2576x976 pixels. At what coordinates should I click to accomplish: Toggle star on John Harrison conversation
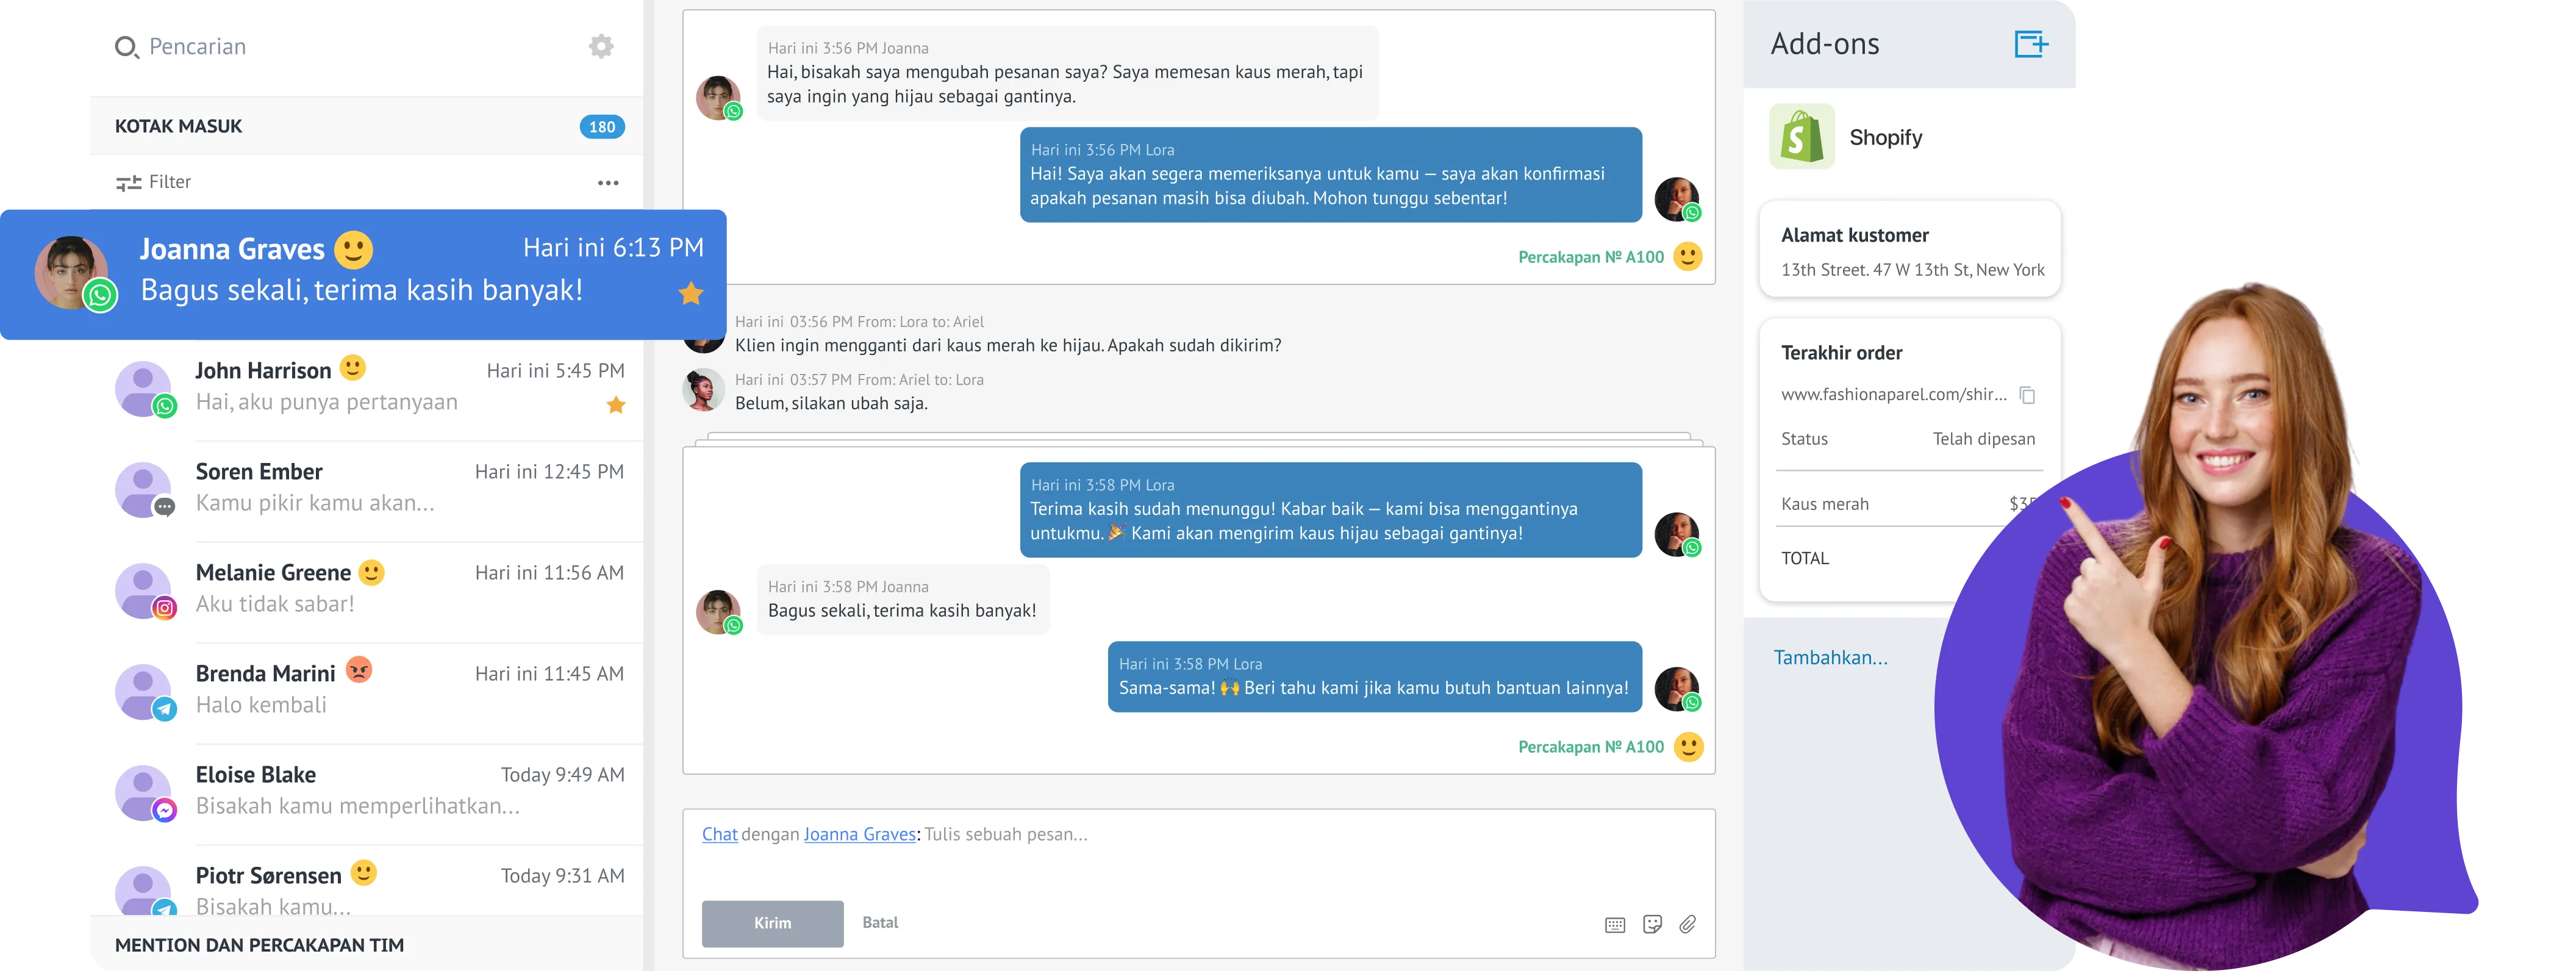tap(616, 405)
